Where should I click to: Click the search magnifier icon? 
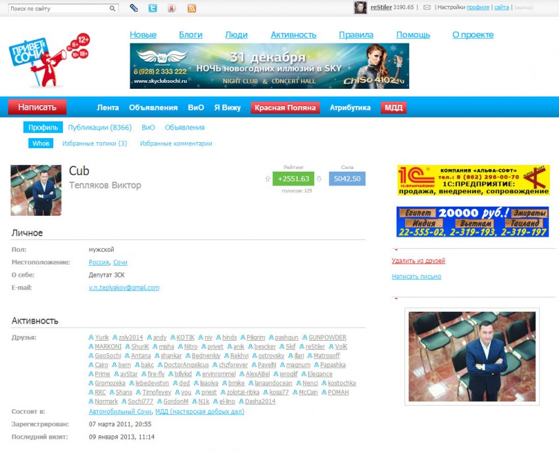(x=113, y=9)
